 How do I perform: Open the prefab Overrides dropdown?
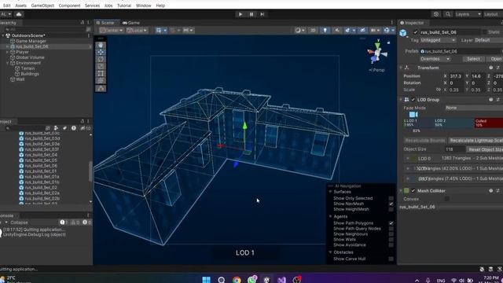[435, 59]
